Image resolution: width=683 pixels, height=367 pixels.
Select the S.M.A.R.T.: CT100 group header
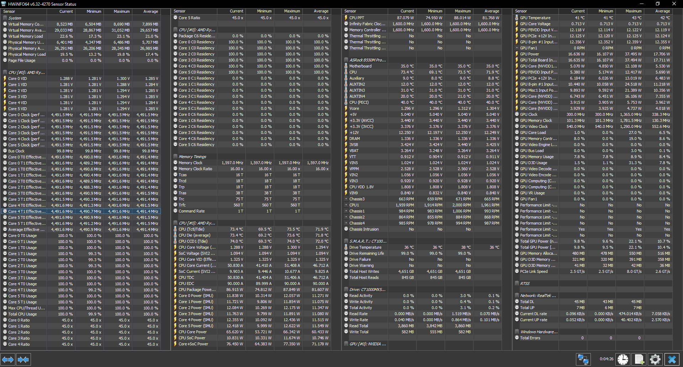(x=422, y=241)
